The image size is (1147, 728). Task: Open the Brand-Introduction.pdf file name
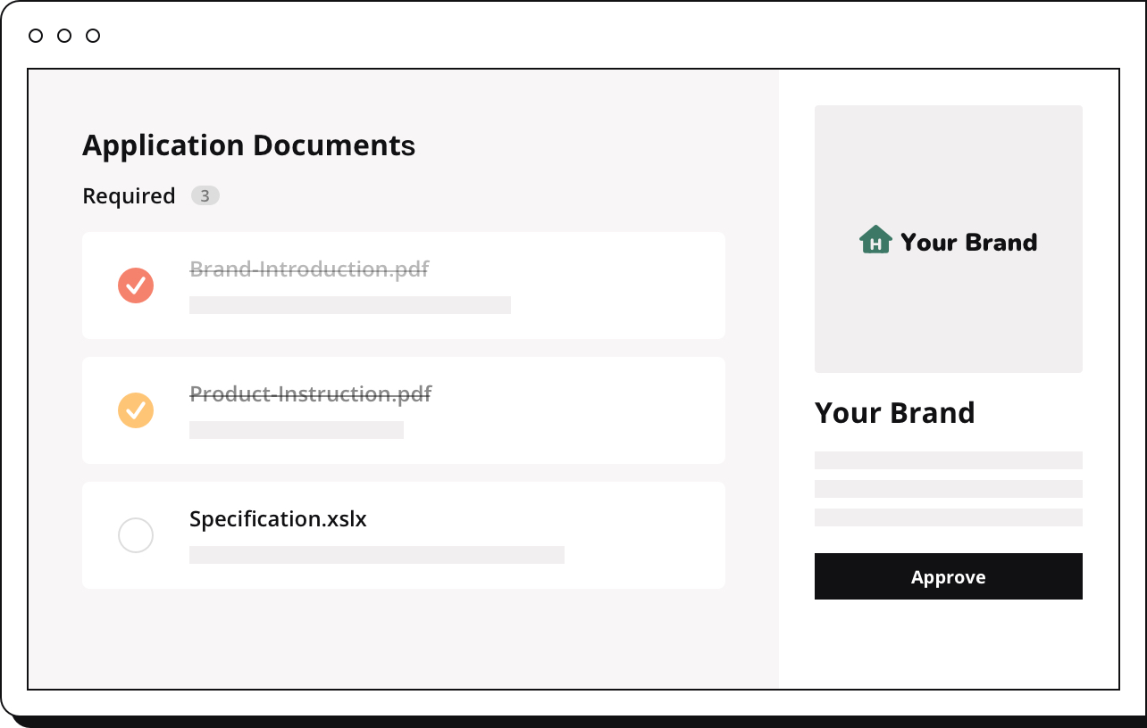309,269
